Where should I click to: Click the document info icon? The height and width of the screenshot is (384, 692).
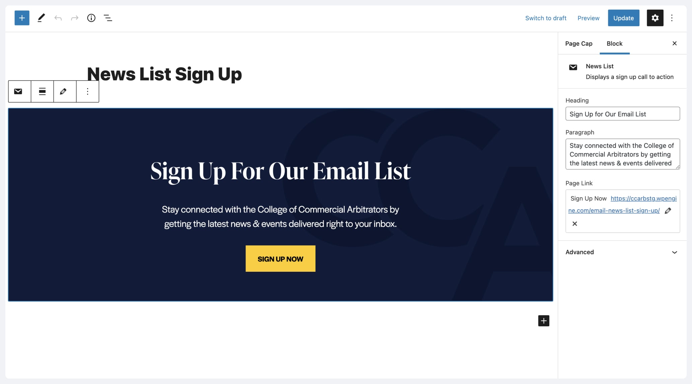pos(91,17)
